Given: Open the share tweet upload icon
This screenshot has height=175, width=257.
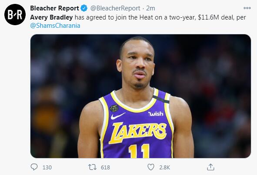Looking at the screenshot, I should pos(210,167).
